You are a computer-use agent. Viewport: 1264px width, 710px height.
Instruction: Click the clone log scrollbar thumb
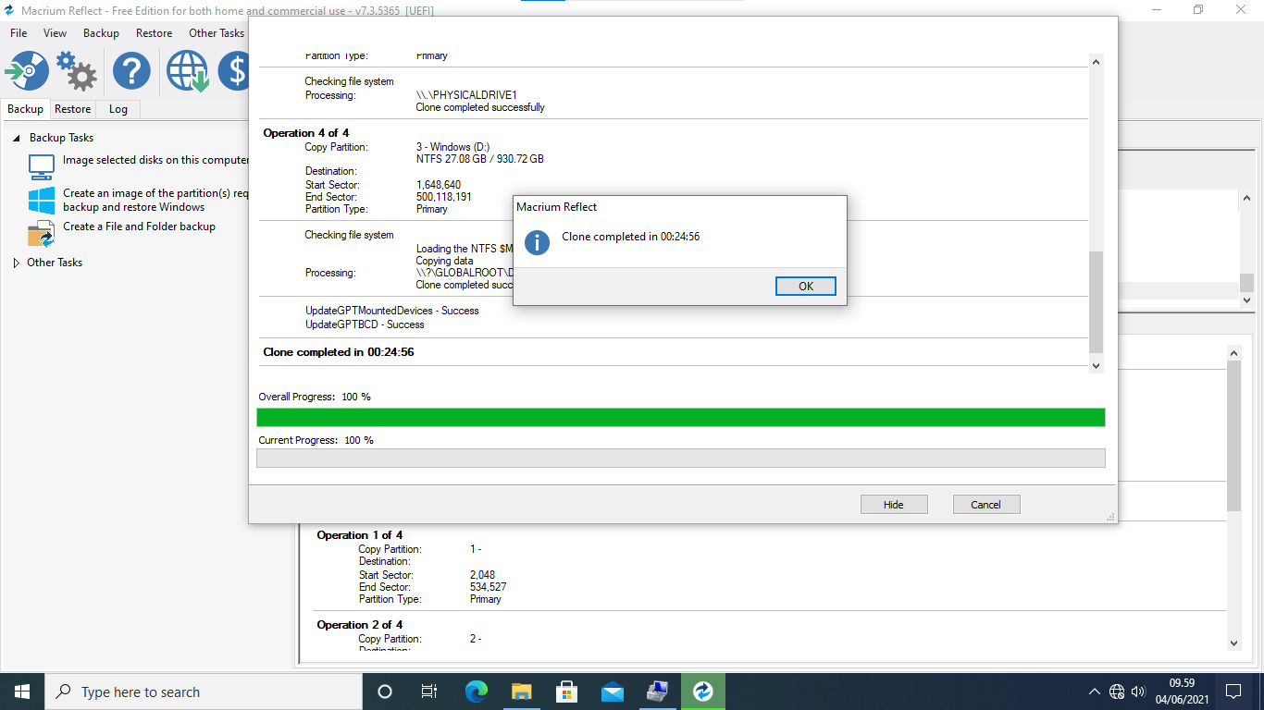pos(1097,302)
